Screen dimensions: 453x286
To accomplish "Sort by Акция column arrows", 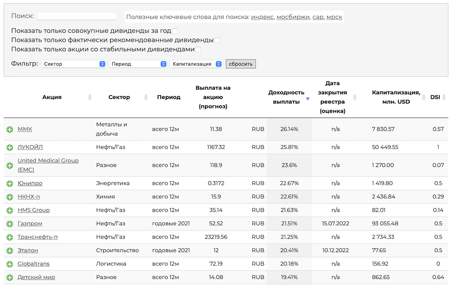I will pyautogui.click(x=90, y=97).
